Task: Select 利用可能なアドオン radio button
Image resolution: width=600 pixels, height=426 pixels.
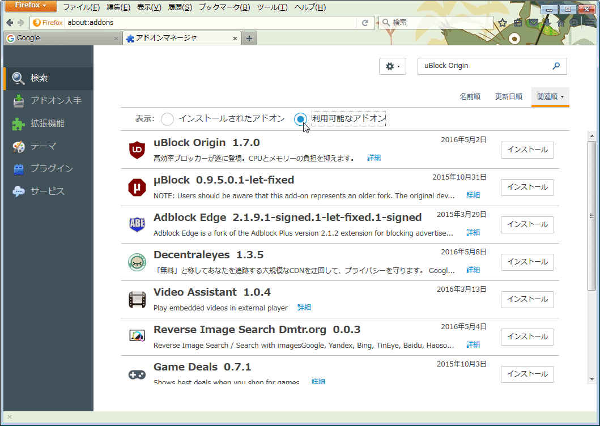Action: point(300,119)
